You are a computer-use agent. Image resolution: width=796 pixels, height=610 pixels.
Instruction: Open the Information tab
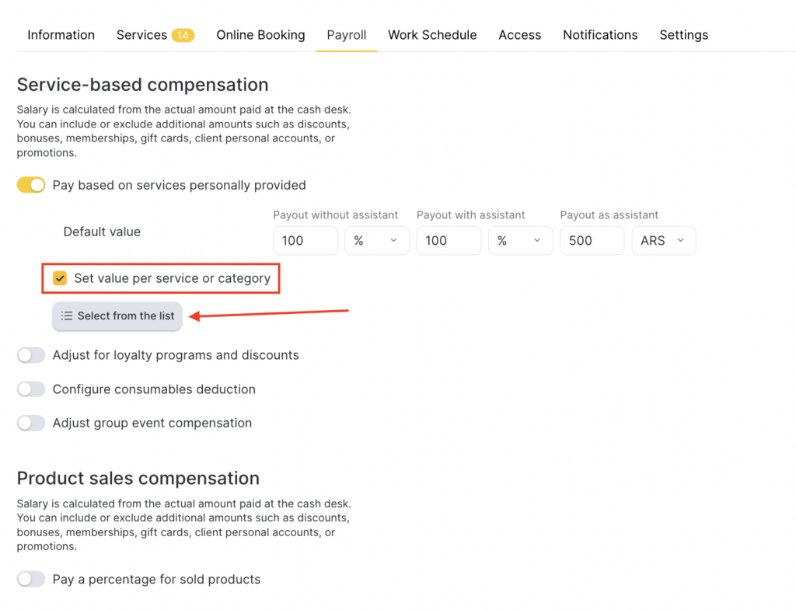click(x=61, y=35)
